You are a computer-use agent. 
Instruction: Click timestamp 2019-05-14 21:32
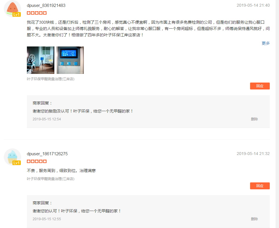253,154
